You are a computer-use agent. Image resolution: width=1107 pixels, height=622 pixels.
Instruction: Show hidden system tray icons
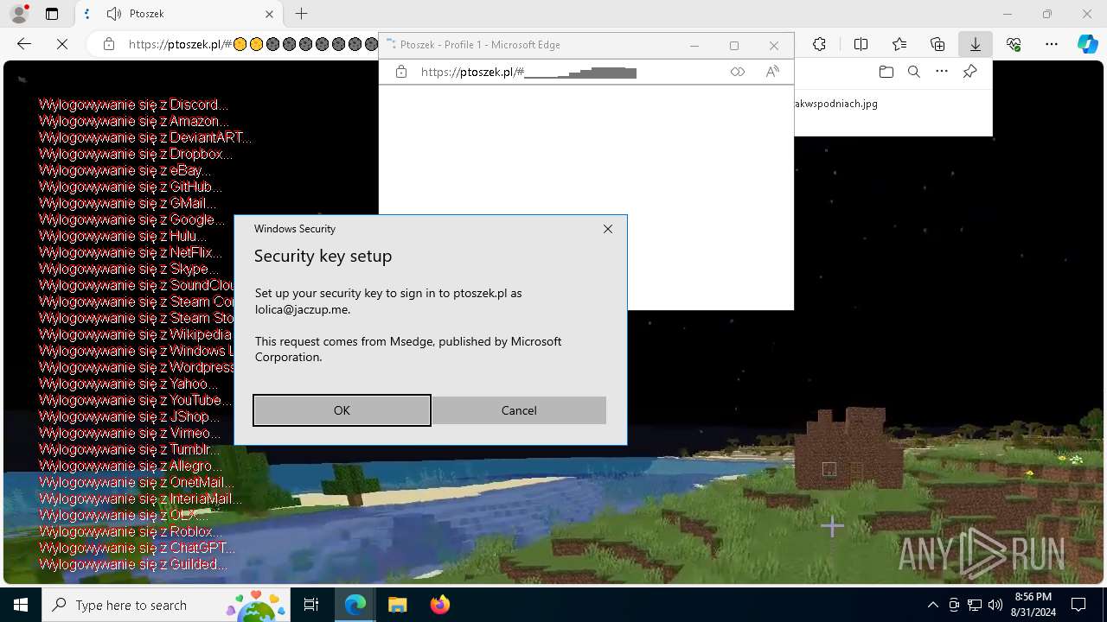(x=932, y=605)
